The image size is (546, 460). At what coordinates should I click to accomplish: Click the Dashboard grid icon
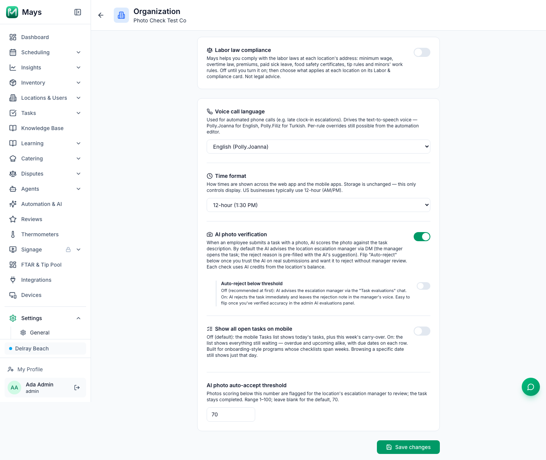[x=13, y=37]
